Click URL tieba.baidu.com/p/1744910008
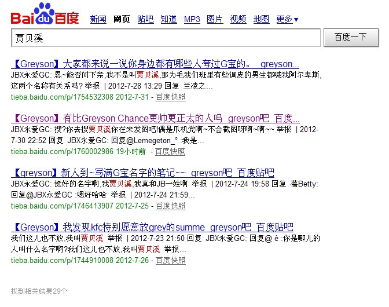389x307 pixels. [x=62, y=260]
